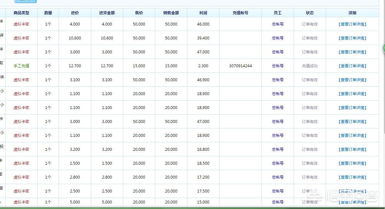This screenshot has height=209, width=385.
Task: Sort by the 利润 column header
Action: pyautogui.click(x=203, y=13)
